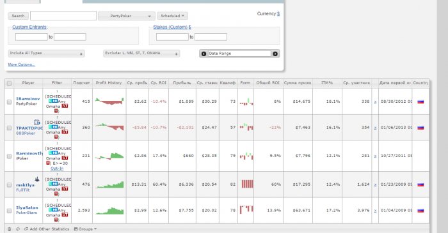448x233 pixels.
Task: Open the Groups menu below table
Action: coord(85,229)
